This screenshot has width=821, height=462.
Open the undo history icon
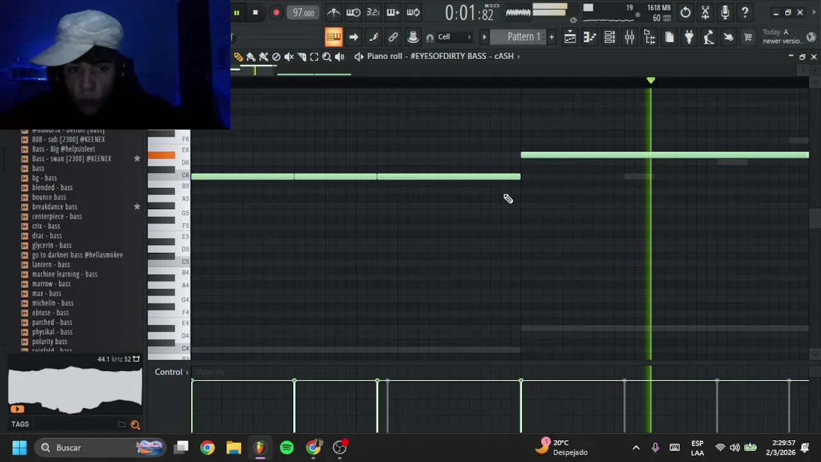(685, 12)
